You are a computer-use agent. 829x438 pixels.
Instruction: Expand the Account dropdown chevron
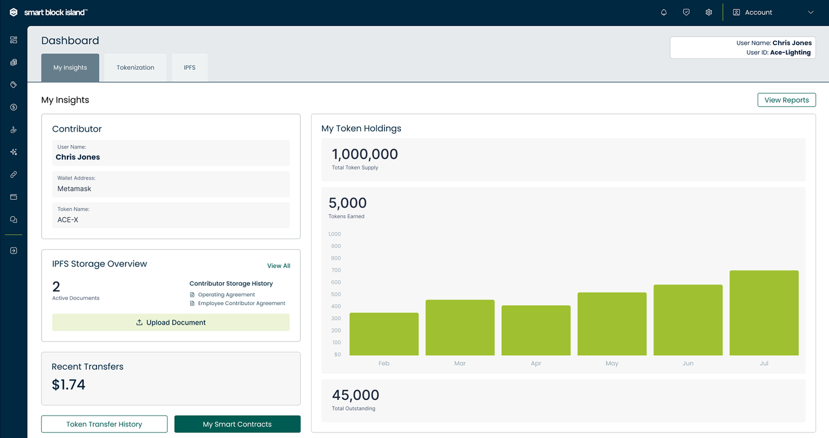810,12
